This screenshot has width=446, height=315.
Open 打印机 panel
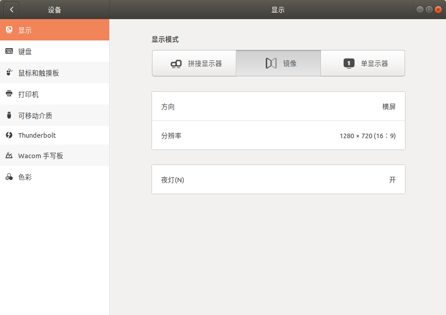point(55,94)
